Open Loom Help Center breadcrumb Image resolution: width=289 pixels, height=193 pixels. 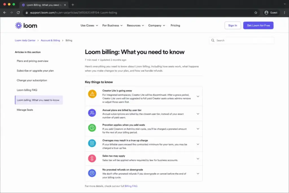coord(25,40)
